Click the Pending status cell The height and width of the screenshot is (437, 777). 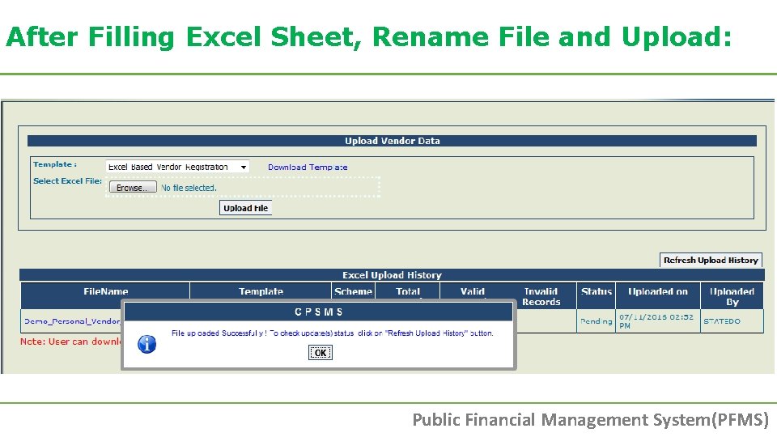[597, 321]
